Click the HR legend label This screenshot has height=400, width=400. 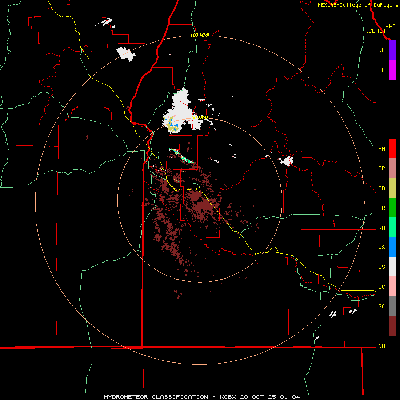click(x=381, y=208)
